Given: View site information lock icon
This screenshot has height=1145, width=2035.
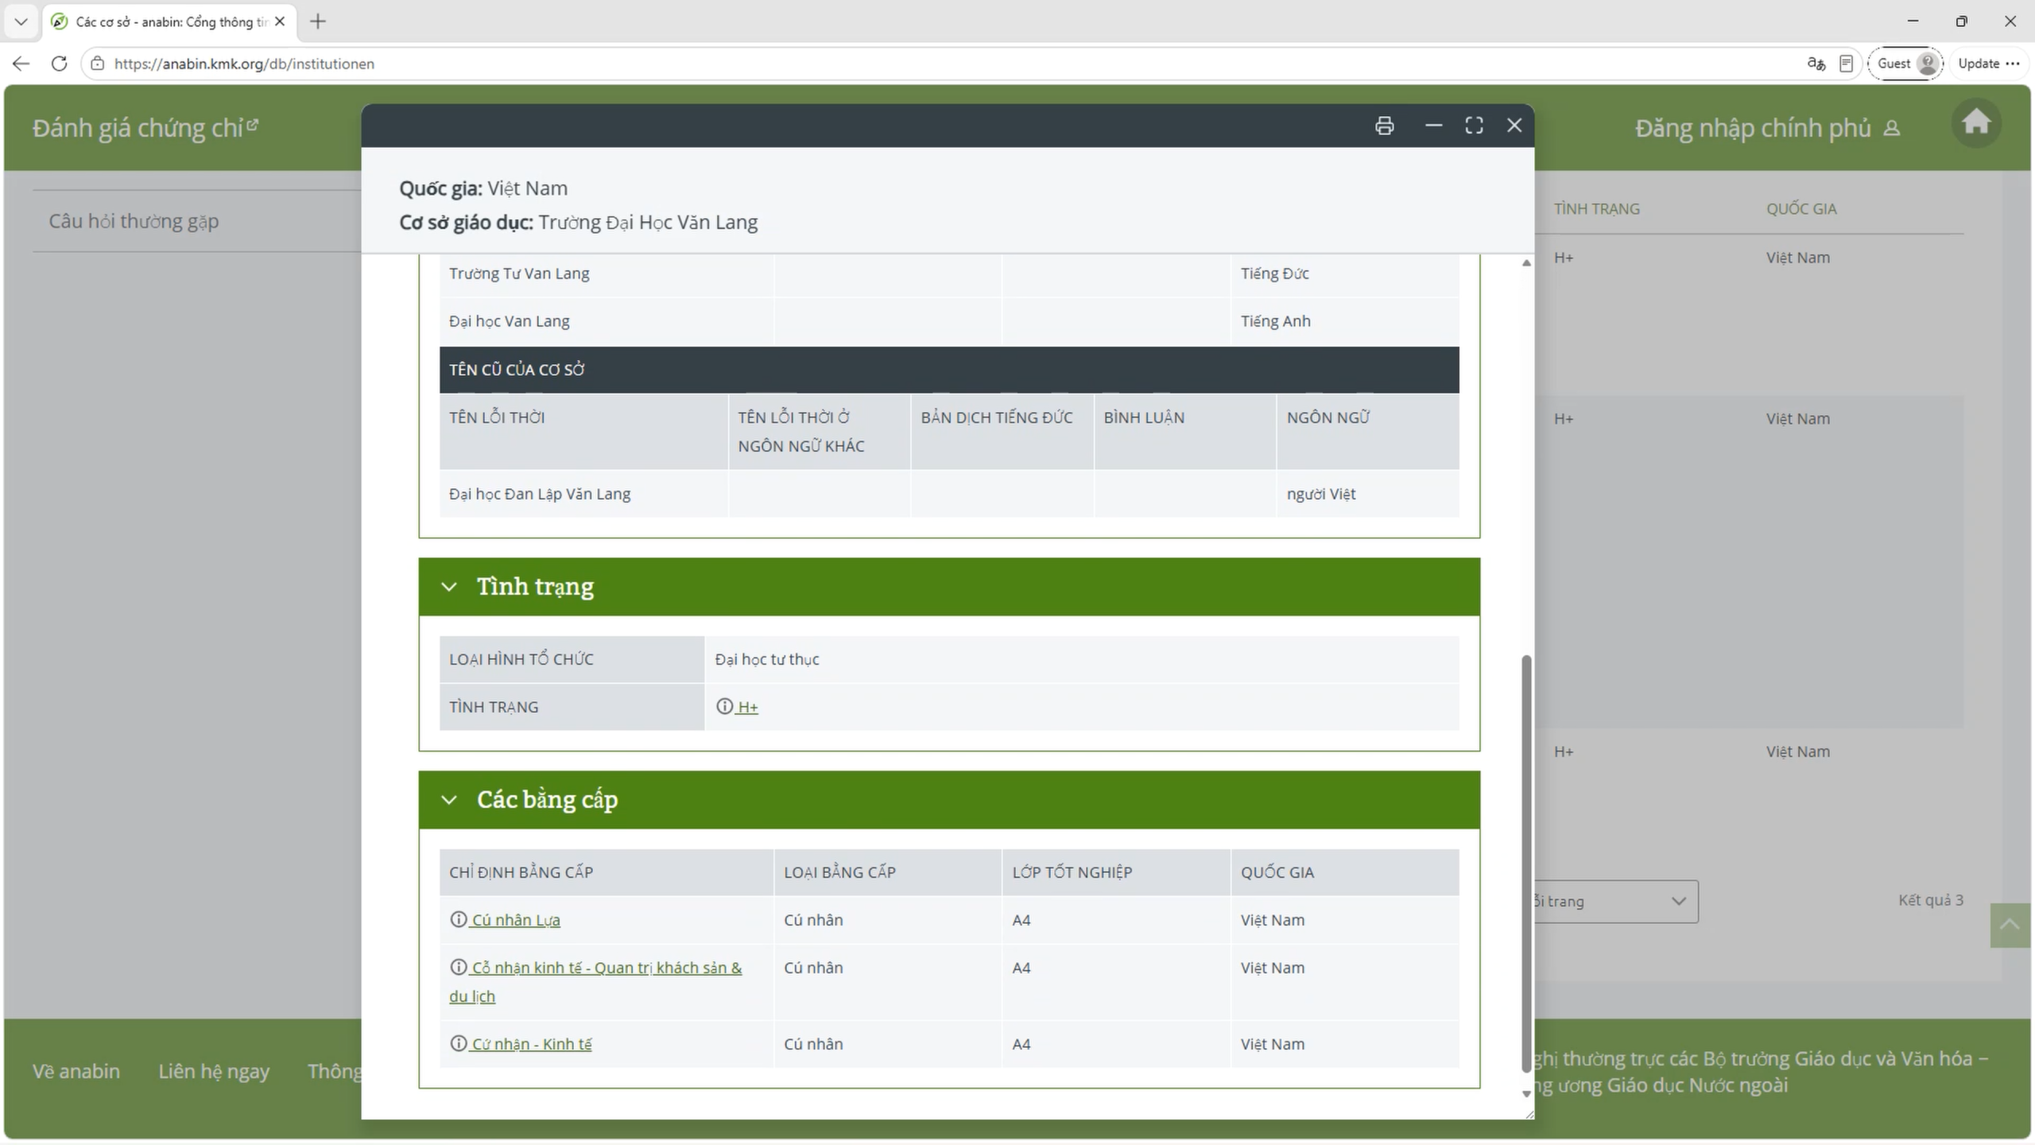Looking at the screenshot, I should point(97,64).
